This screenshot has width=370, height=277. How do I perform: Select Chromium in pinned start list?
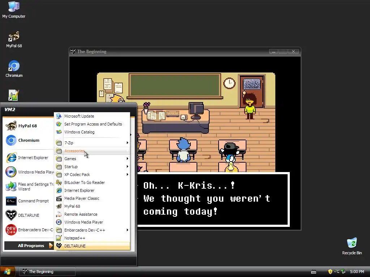28,140
